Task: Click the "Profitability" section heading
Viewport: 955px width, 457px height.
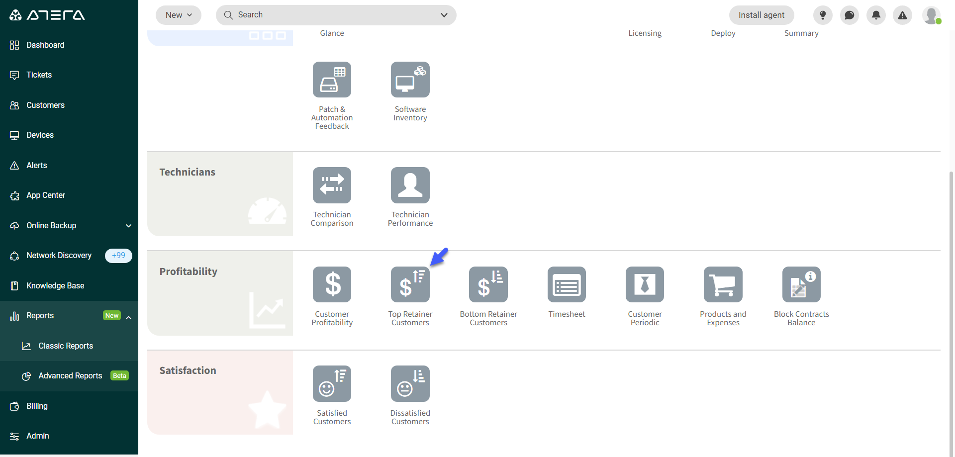Action: pos(189,272)
